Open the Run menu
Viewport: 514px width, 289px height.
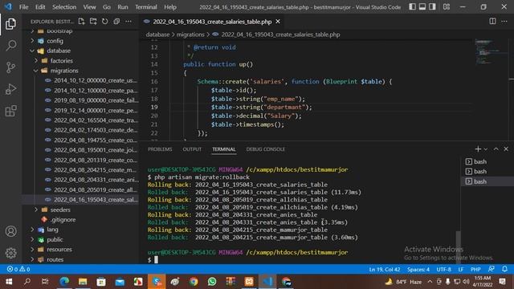coord(123,7)
